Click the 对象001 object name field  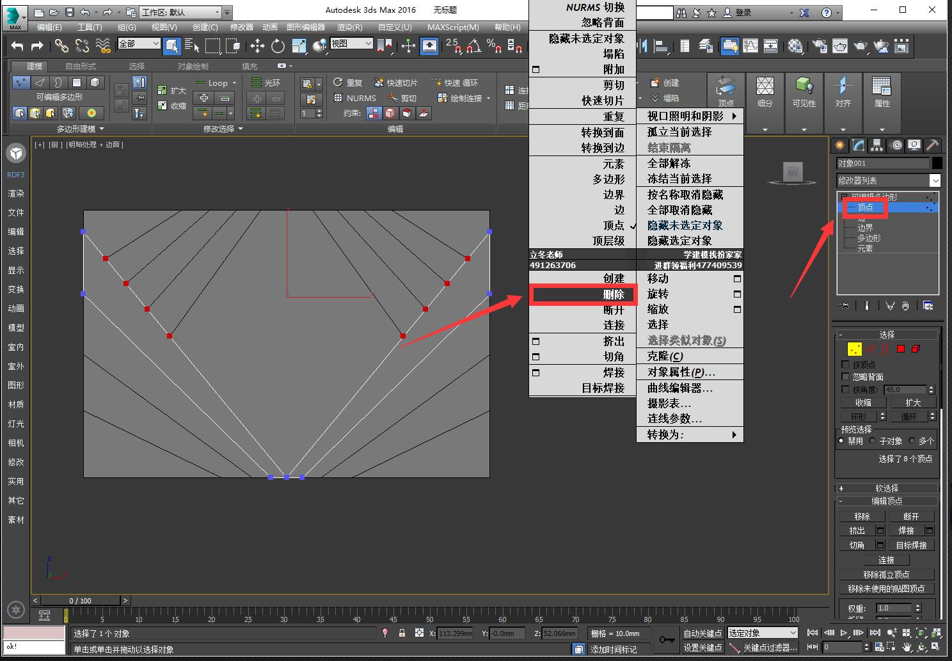pyautogui.click(x=883, y=163)
